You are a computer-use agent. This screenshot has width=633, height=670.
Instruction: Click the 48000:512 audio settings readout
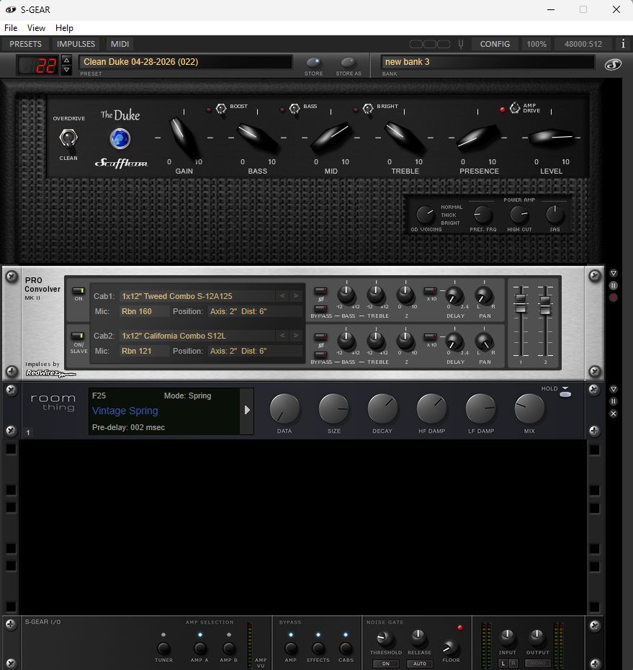[x=583, y=44]
